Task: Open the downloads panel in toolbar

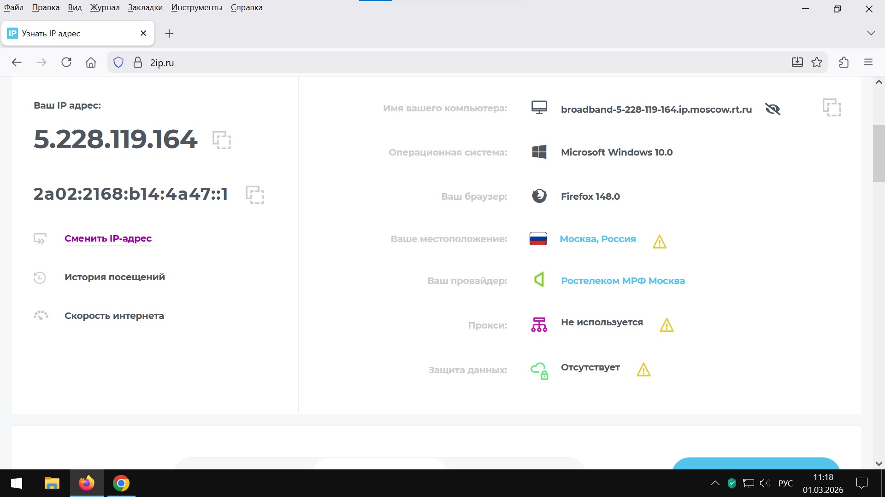Action: point(797,63)
